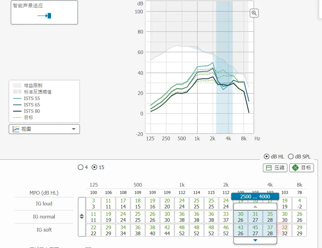Click the row selector up-down arrows
This screenshot has width=322, height=248.
(x=81, y=217)
